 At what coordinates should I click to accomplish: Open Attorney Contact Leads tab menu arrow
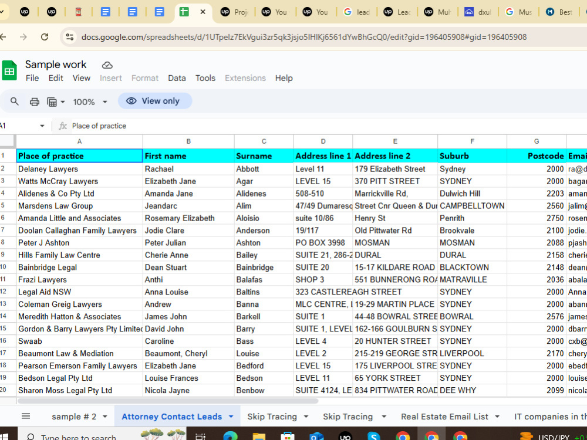(231, 417)
